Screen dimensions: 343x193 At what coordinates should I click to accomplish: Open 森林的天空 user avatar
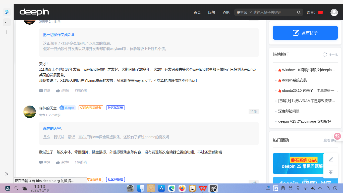pyautogui.click(x=30, y=112)
